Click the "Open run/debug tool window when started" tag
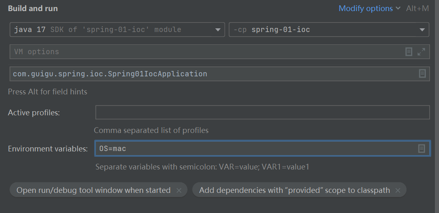 (x=93, y=190)
